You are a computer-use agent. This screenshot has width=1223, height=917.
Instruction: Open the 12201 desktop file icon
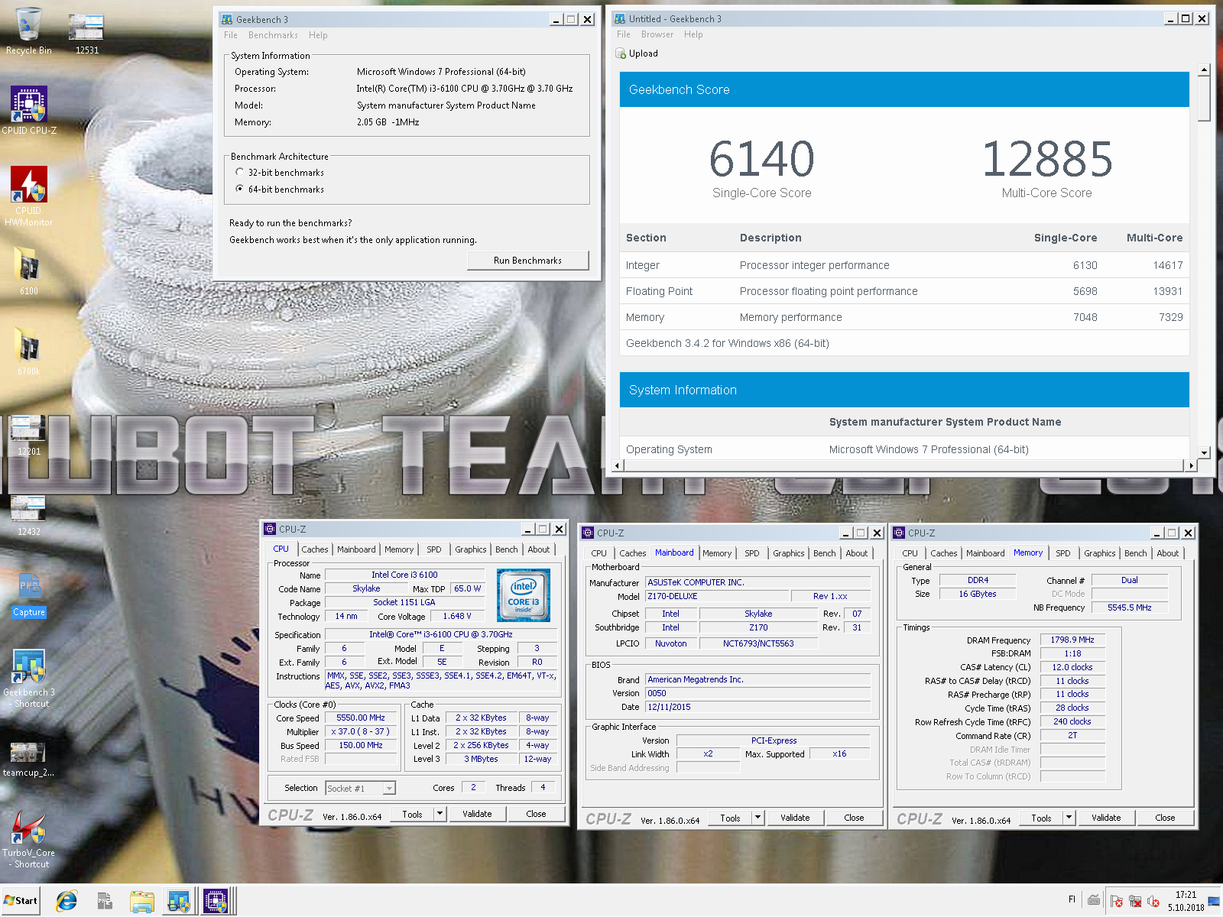click(x=29, y=436)
